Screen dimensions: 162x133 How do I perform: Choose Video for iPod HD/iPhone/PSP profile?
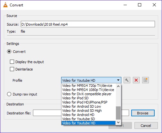[x=89, y=102]
